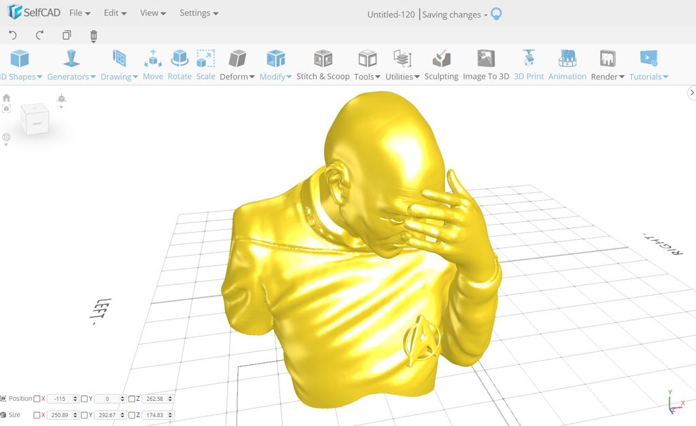Screen dimensions: 696x426
Task: Open the Image To 3D feature
Action: coord(486,64)
